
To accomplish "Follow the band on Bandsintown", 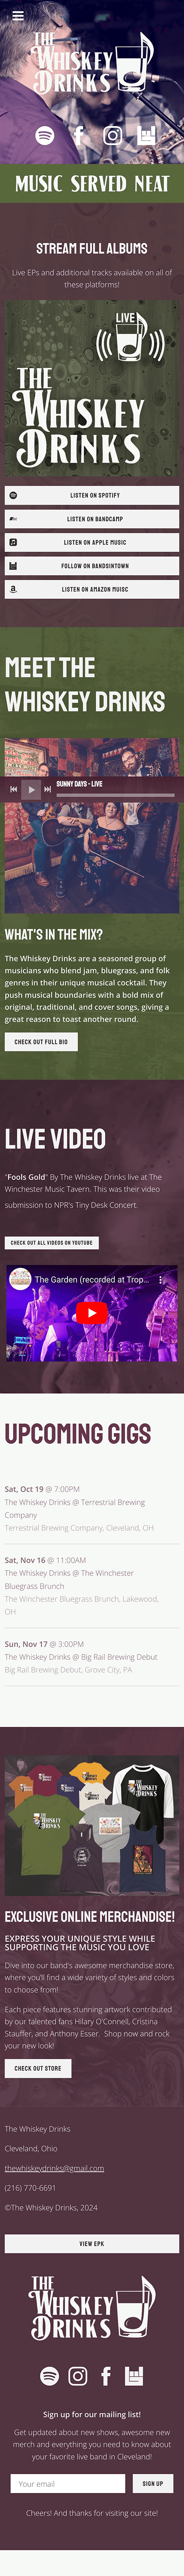I will point(92,566).
